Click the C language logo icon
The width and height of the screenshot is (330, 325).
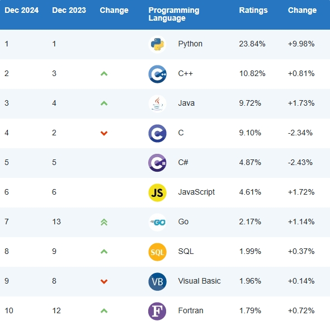pos(157,133)
